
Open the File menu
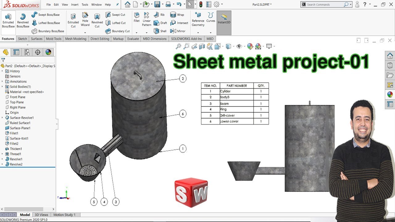click(x=48, y=5)
